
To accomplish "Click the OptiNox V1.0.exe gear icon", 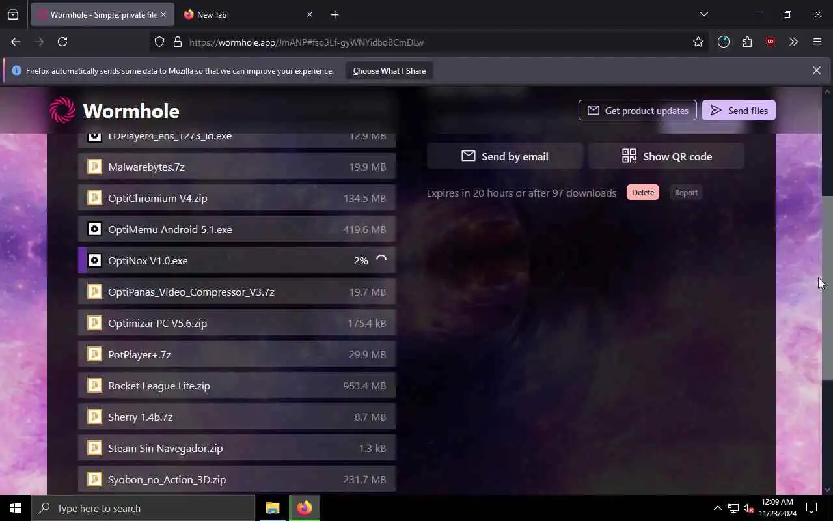I will tap(94, 260).
